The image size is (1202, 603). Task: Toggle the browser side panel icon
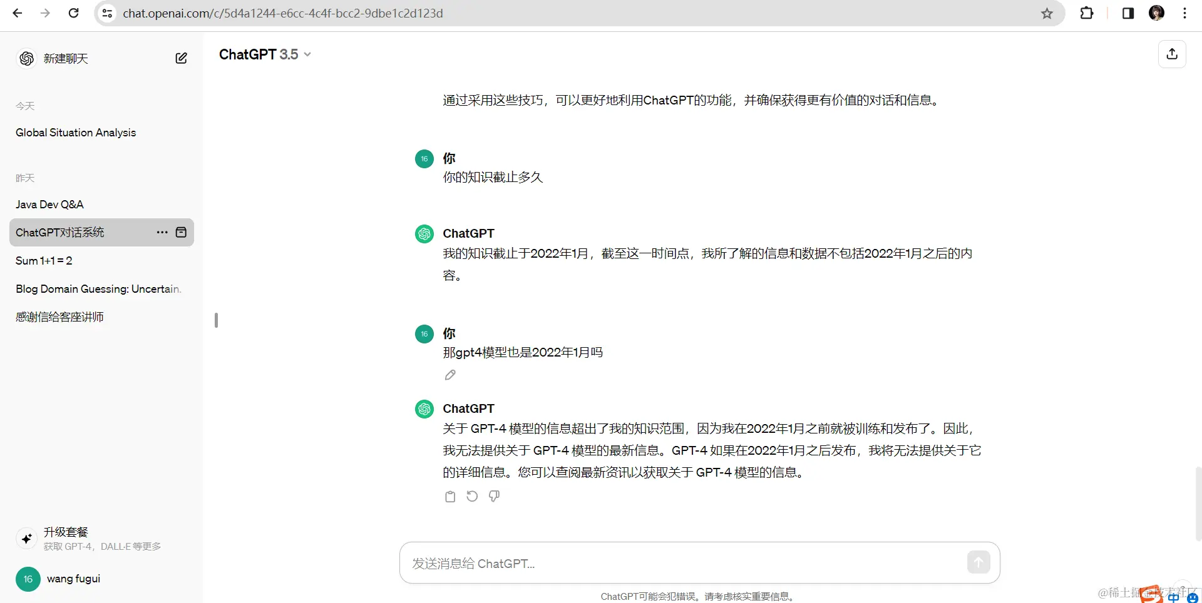(x=1128, y=13)
